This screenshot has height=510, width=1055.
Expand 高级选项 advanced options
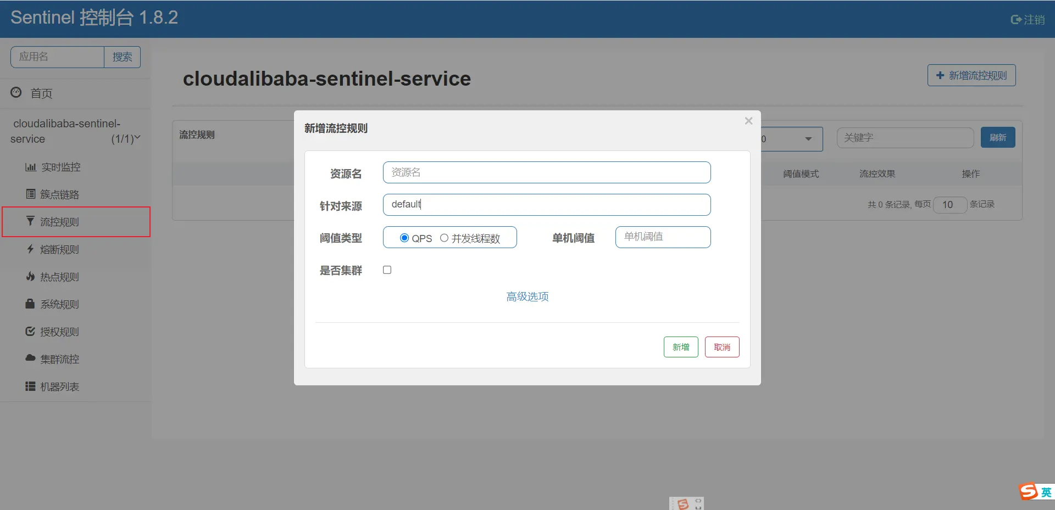(x=527, y=296)
